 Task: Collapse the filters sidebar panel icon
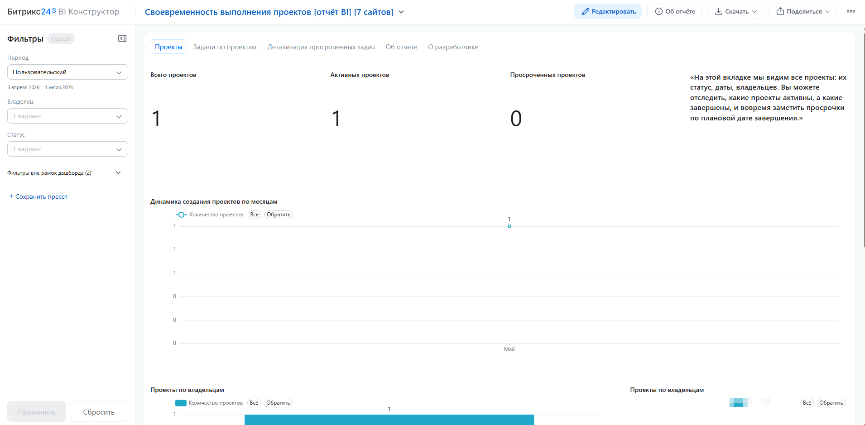point(122,38)
